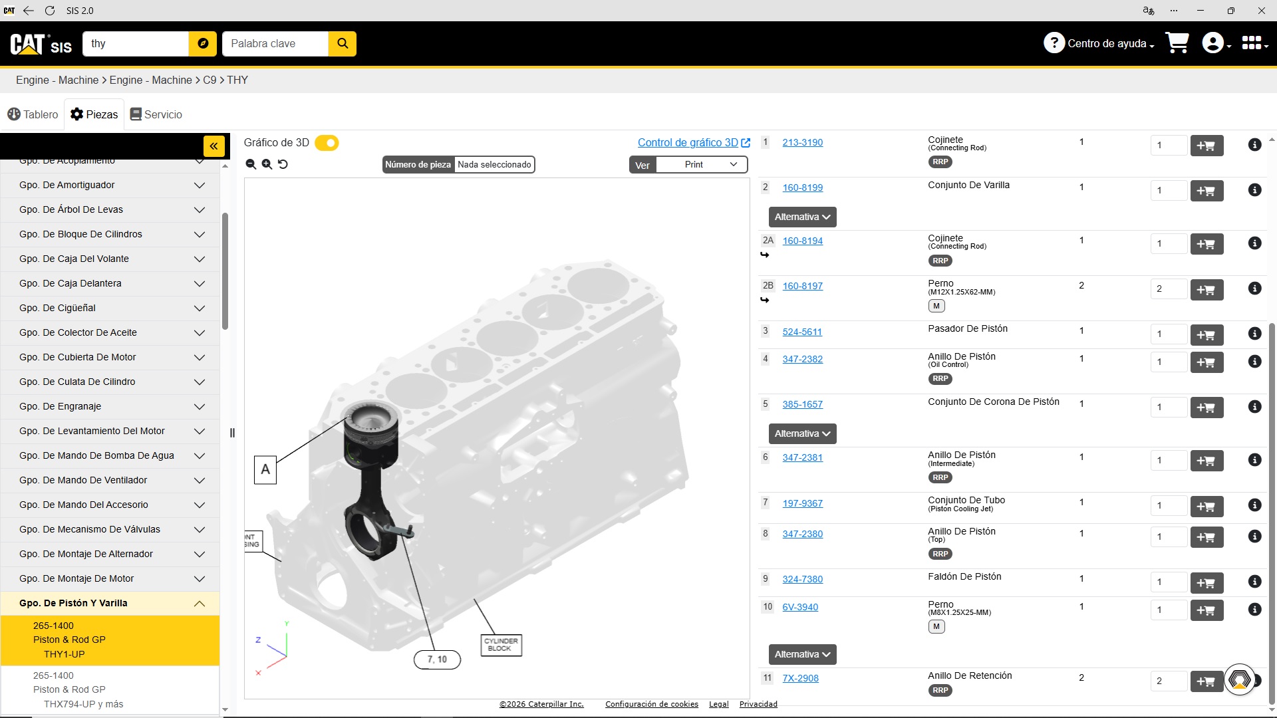The height and width of the screenshot is (718, 1277).
Task: Collapse the sidebar with double-chevron button
Action: point(213,146)
